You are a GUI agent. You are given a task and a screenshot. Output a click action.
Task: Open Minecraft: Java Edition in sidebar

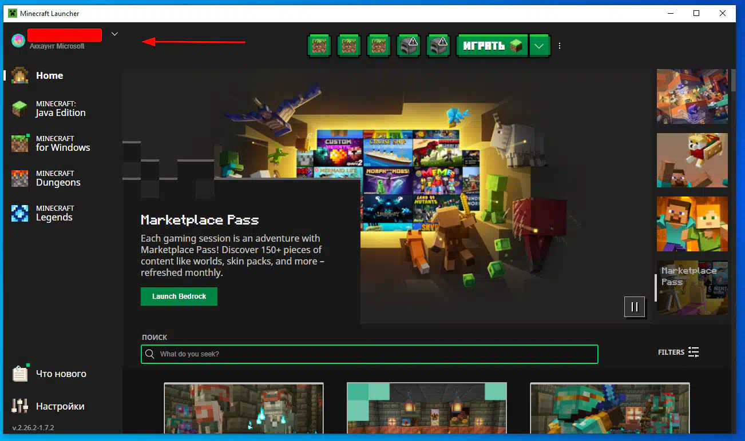point(60,109)
